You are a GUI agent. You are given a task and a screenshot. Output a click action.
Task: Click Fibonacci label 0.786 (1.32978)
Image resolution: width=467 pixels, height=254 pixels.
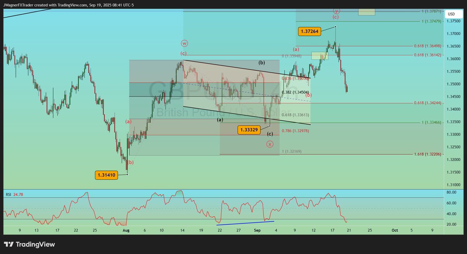295,131
